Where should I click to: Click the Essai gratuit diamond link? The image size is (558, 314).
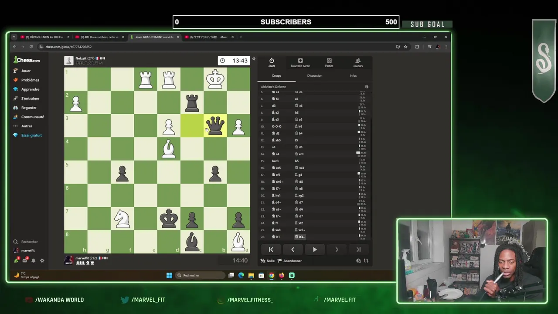[x=28, y=135]
